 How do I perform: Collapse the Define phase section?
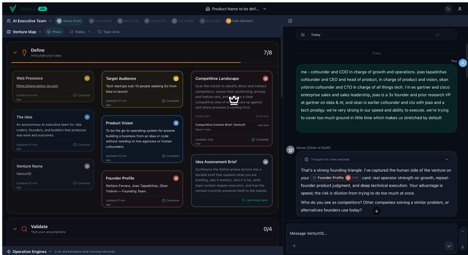[15, 53]
